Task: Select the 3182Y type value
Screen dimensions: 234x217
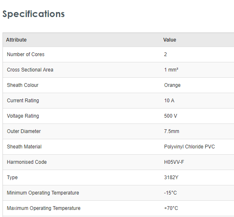Action: click(x=171, y=178)
